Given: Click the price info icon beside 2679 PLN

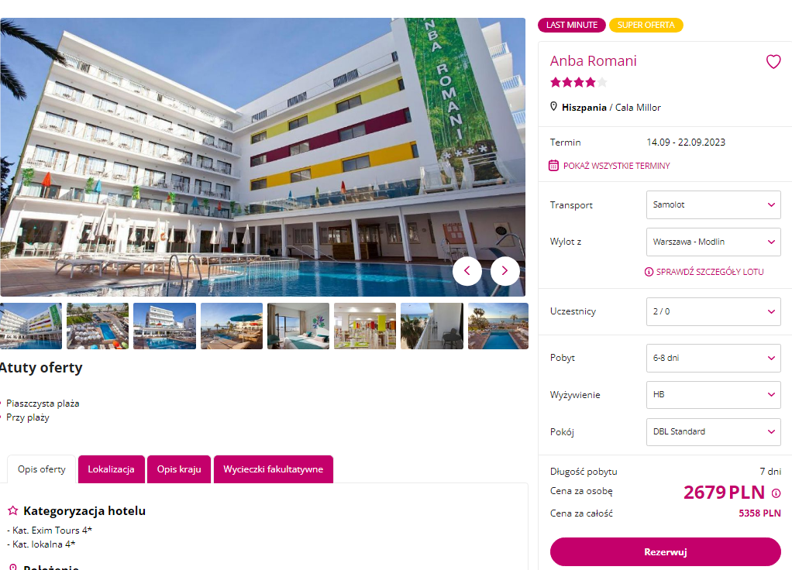Looking at the screenshot, I should pos(776,493).
